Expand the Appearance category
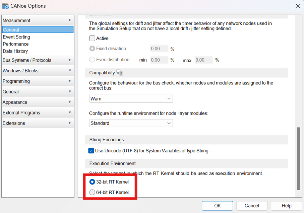 (38, 102)
